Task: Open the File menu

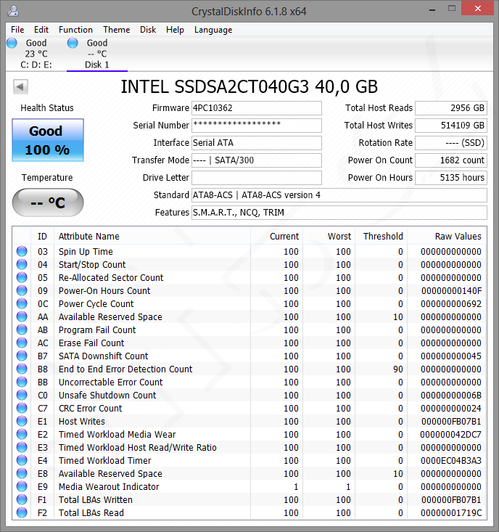Action: (17, 30)
